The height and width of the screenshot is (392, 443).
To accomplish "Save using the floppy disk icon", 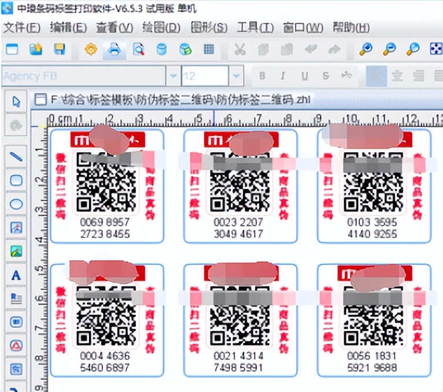I will click(x=60, y=49).
